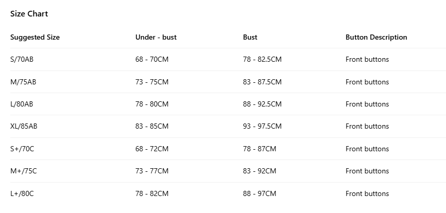Click Front buttons in the S/70AB row
The image size is (446, 213).
367,59
